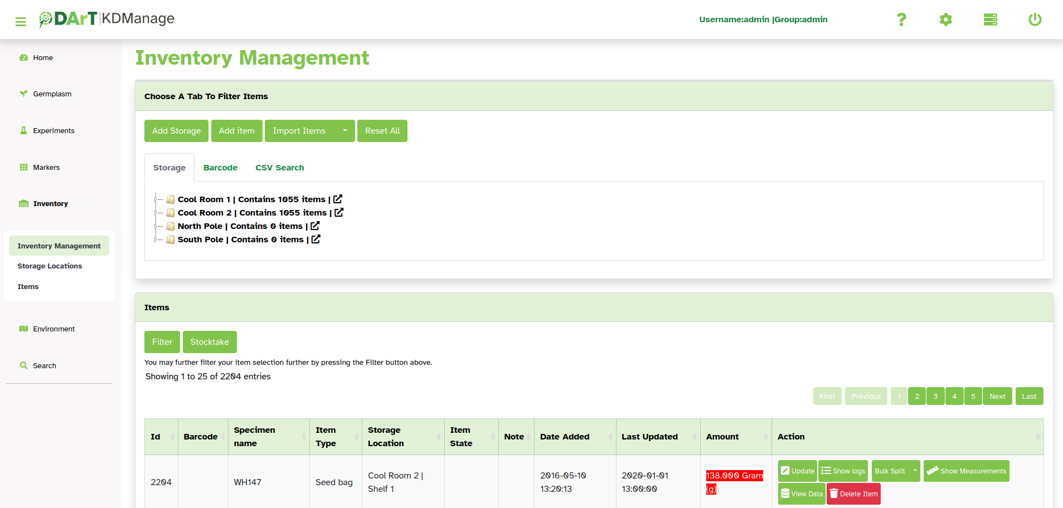Expand the Import Items dropdown arrow
Viewport: 1063px width, 508px height.
coord(344,131)
